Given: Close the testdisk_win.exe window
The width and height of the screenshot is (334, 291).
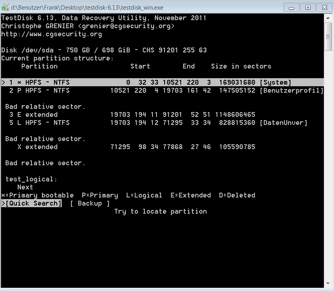Looking at the screenshot, I should pos(324,7).
